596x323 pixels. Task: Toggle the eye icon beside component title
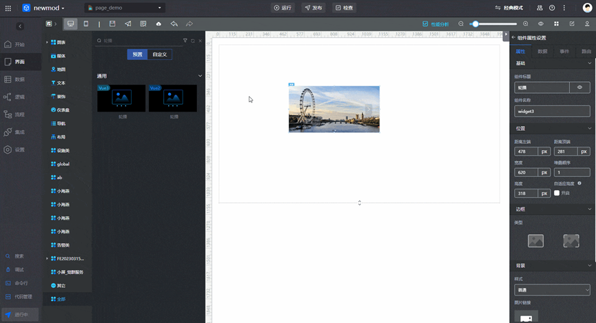tap(579, 87)
